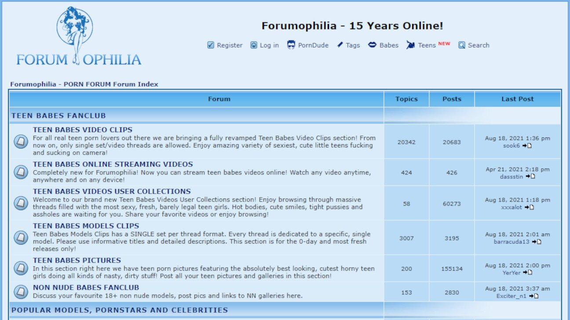Click the Register checkbox icon
The image size is (570, 320).
tap(210, 45)
